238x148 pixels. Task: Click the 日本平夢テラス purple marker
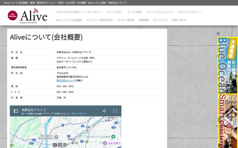click(105, 143)
